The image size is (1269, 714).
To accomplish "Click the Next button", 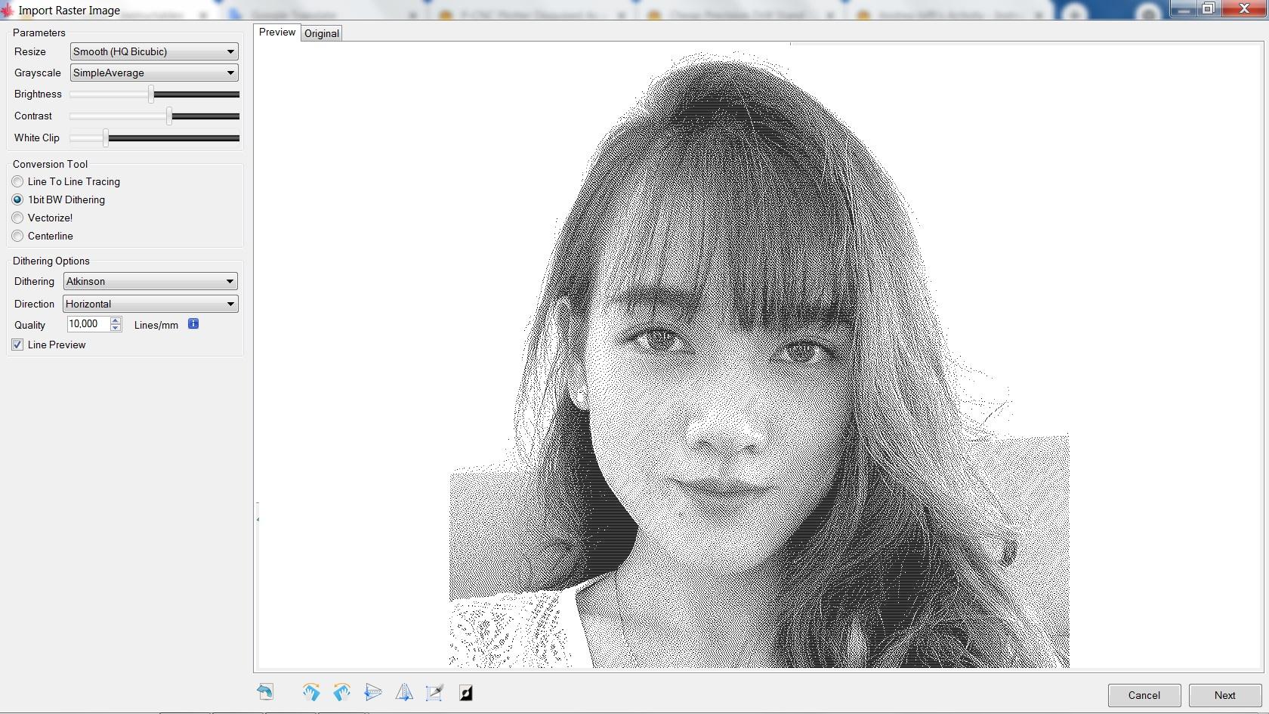I will pos(1225,695).
